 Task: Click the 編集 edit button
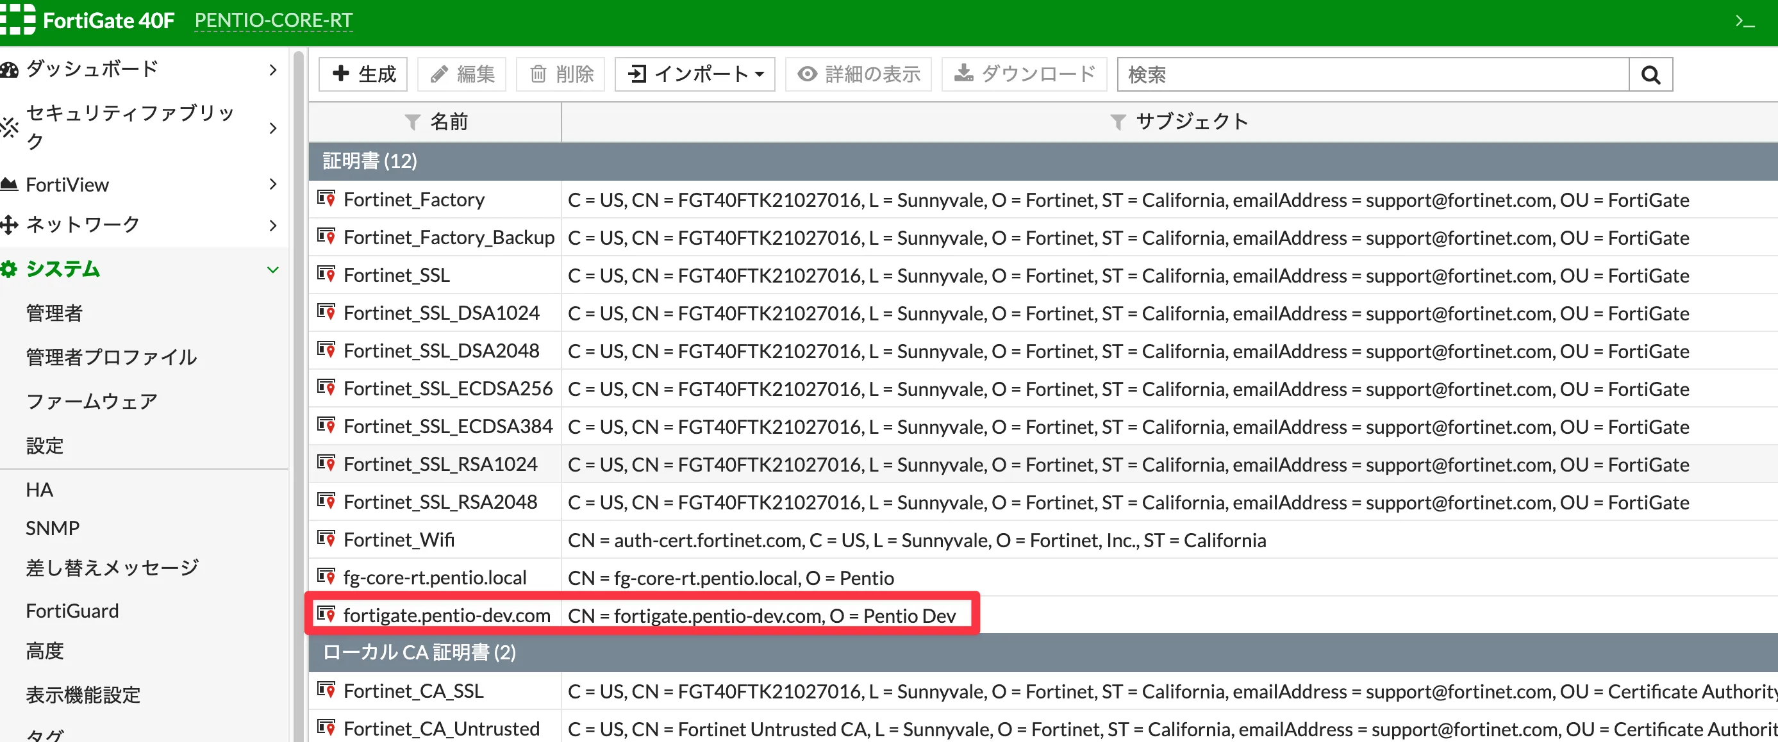461,74
